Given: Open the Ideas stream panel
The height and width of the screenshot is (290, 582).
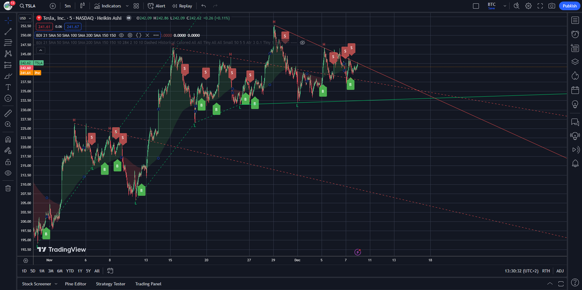Looking at the screenshot, I should pos(575,136).
